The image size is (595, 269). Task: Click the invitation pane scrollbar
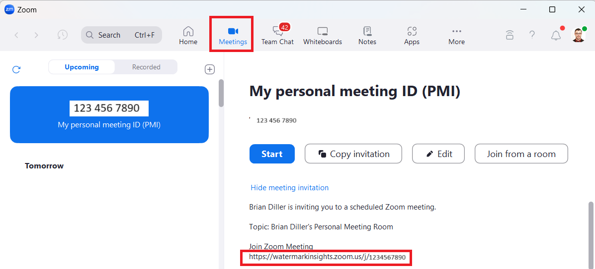591,235
